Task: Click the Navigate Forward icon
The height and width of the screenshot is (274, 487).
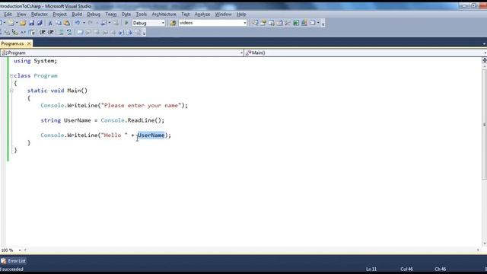Action: [116, 23]
